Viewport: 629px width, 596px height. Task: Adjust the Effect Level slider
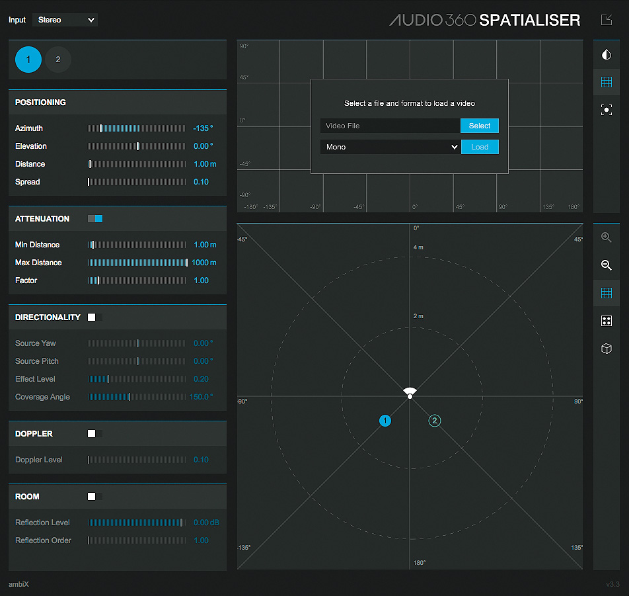(x=137, y=379)
